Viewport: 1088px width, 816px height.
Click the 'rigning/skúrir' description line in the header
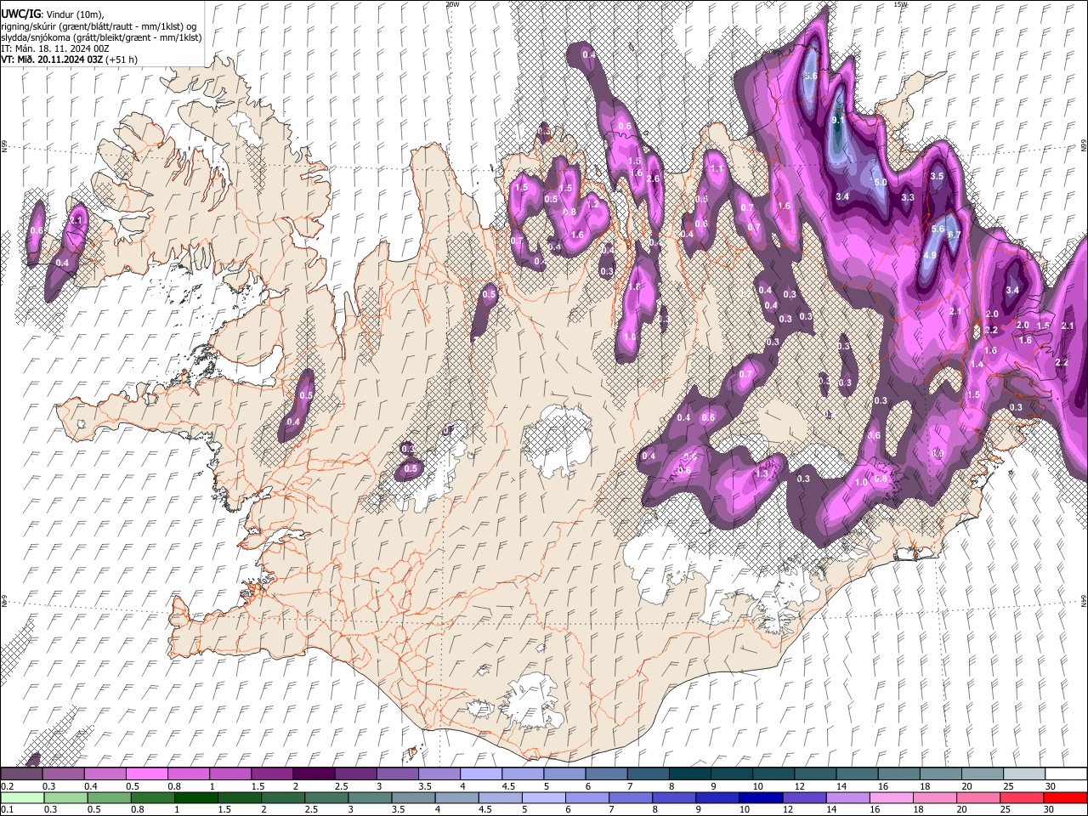click(99, 26)
